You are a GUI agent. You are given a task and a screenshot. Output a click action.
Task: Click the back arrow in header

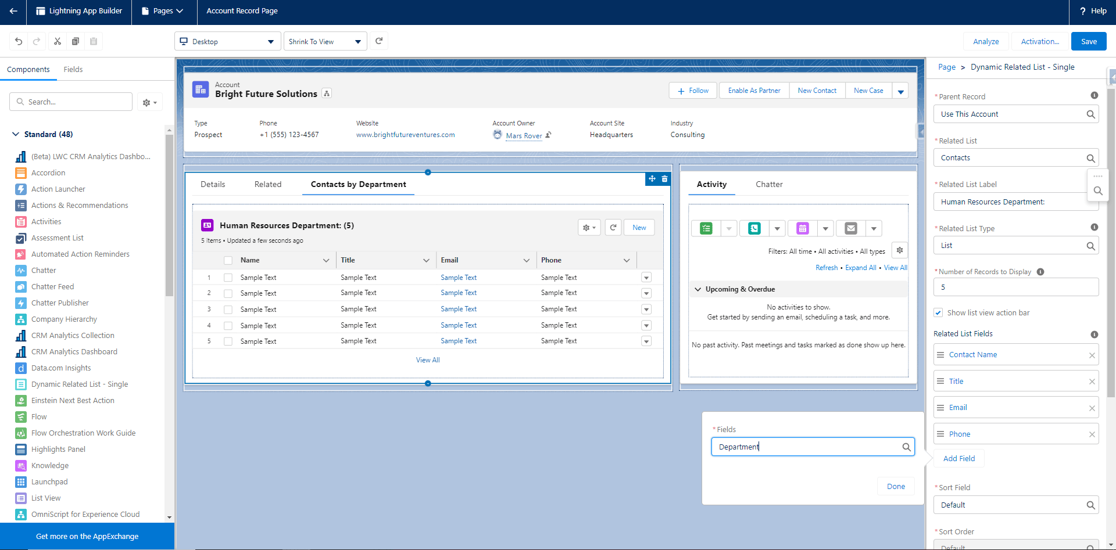[x=13, y=11]
